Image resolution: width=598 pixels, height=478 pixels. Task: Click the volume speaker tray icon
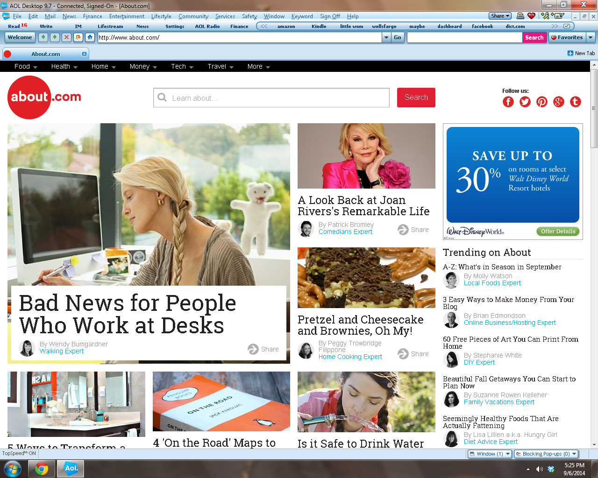539,469
